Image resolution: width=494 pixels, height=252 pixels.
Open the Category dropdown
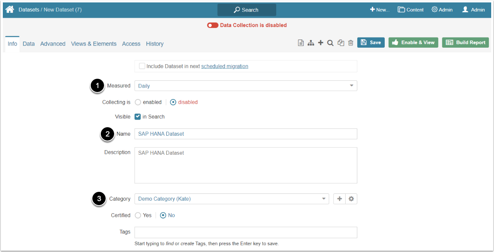coord(231,199)
